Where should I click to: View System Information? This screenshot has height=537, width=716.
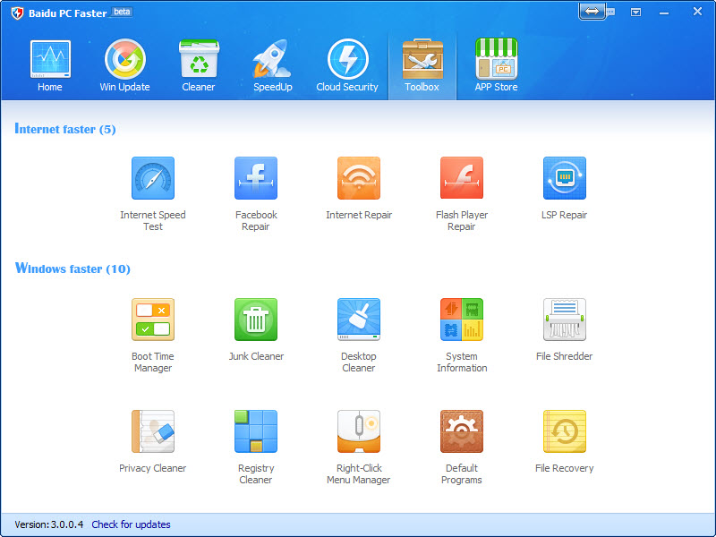click(462, 320)
